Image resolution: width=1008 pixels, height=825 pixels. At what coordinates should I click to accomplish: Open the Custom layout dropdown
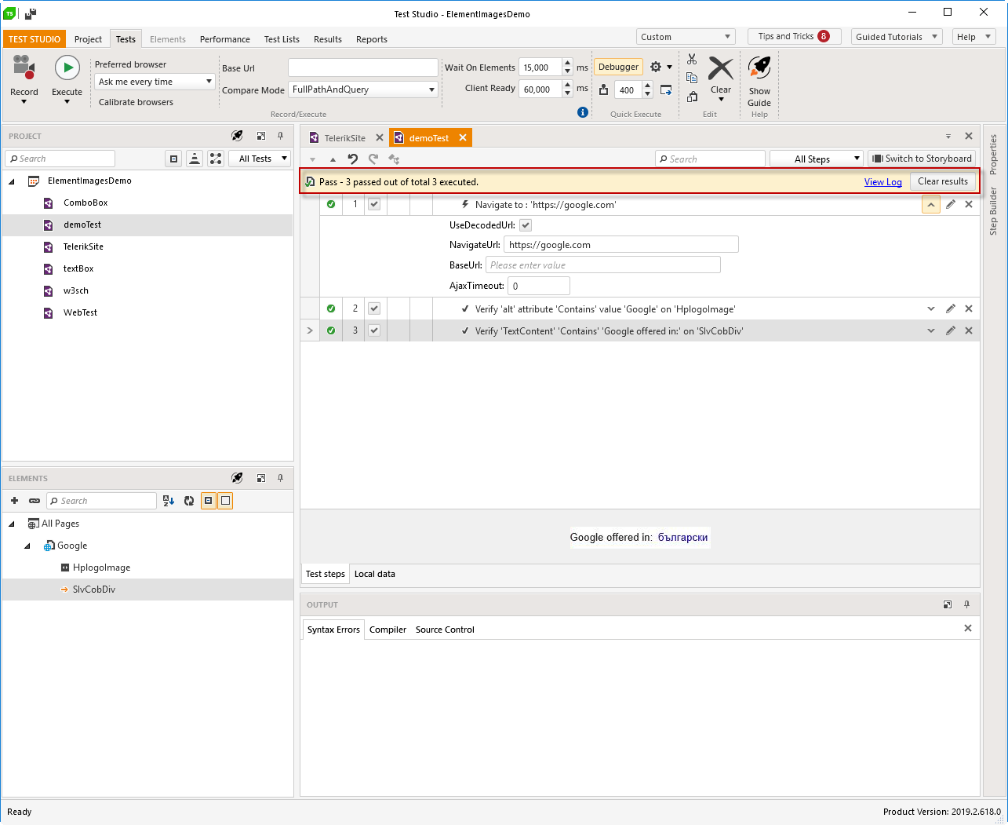686,37
